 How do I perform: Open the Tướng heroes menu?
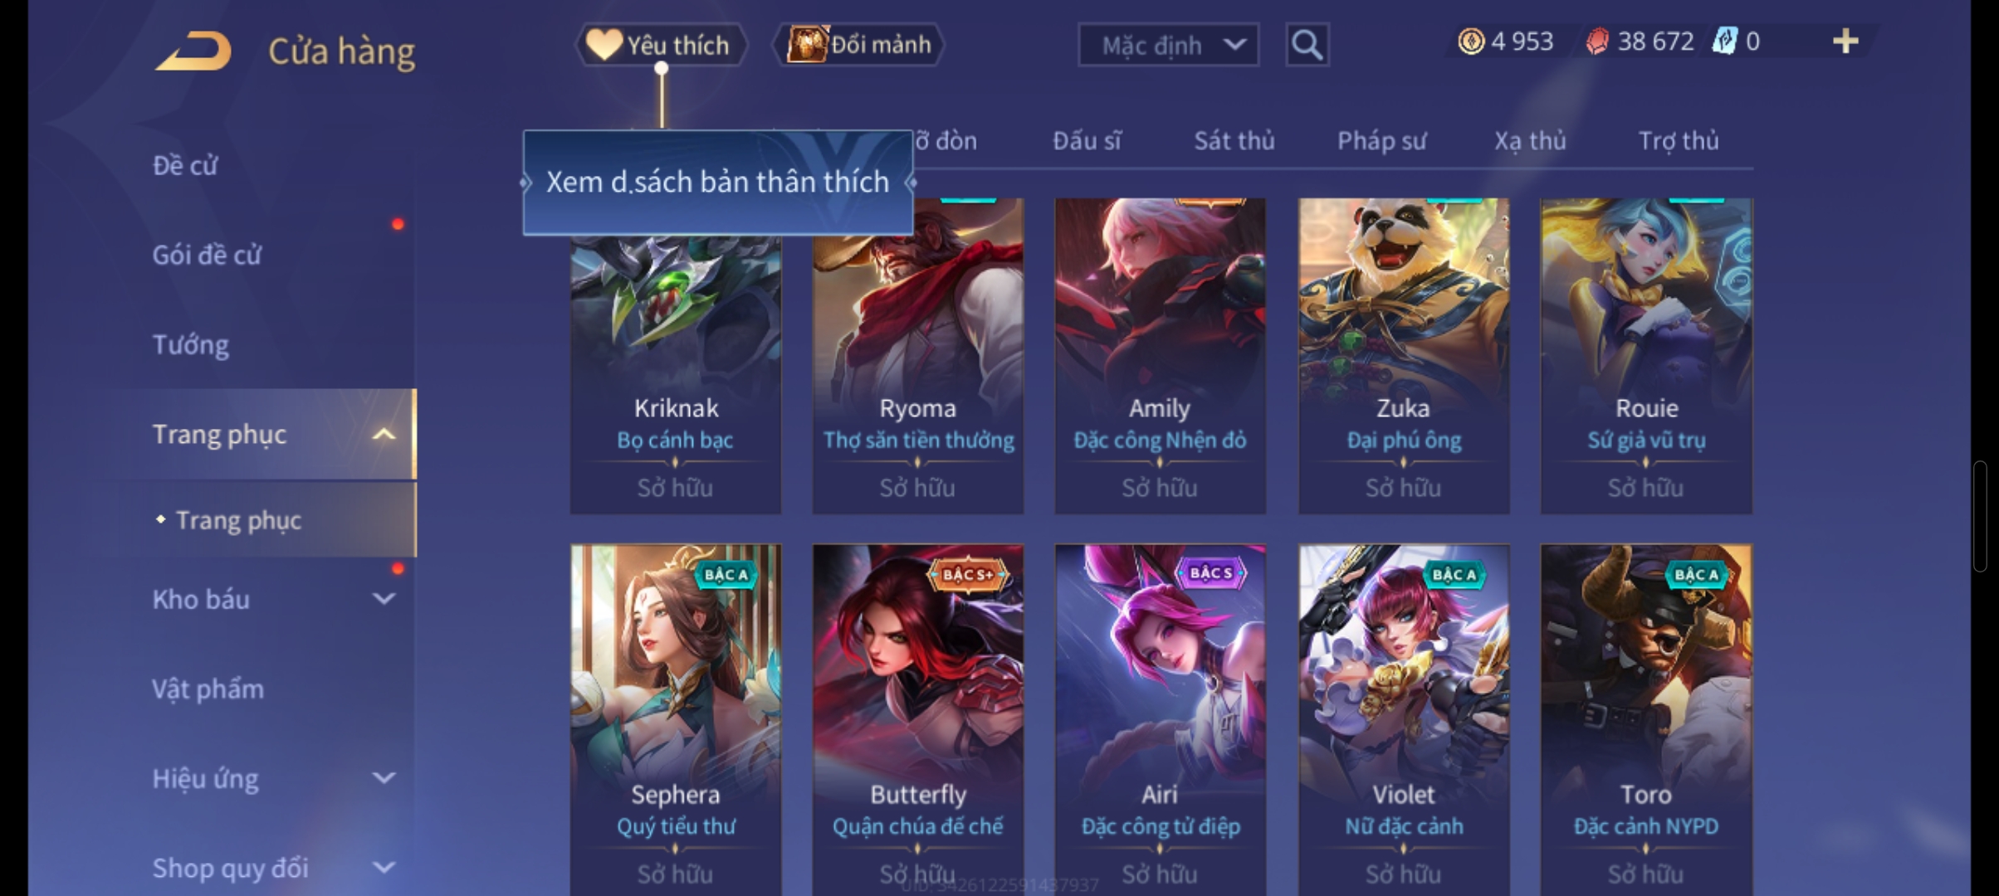tap(190, 344)
